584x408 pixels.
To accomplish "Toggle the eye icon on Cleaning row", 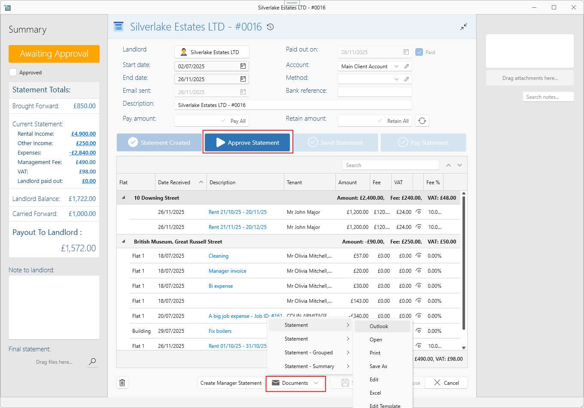I will pos(418,256).
